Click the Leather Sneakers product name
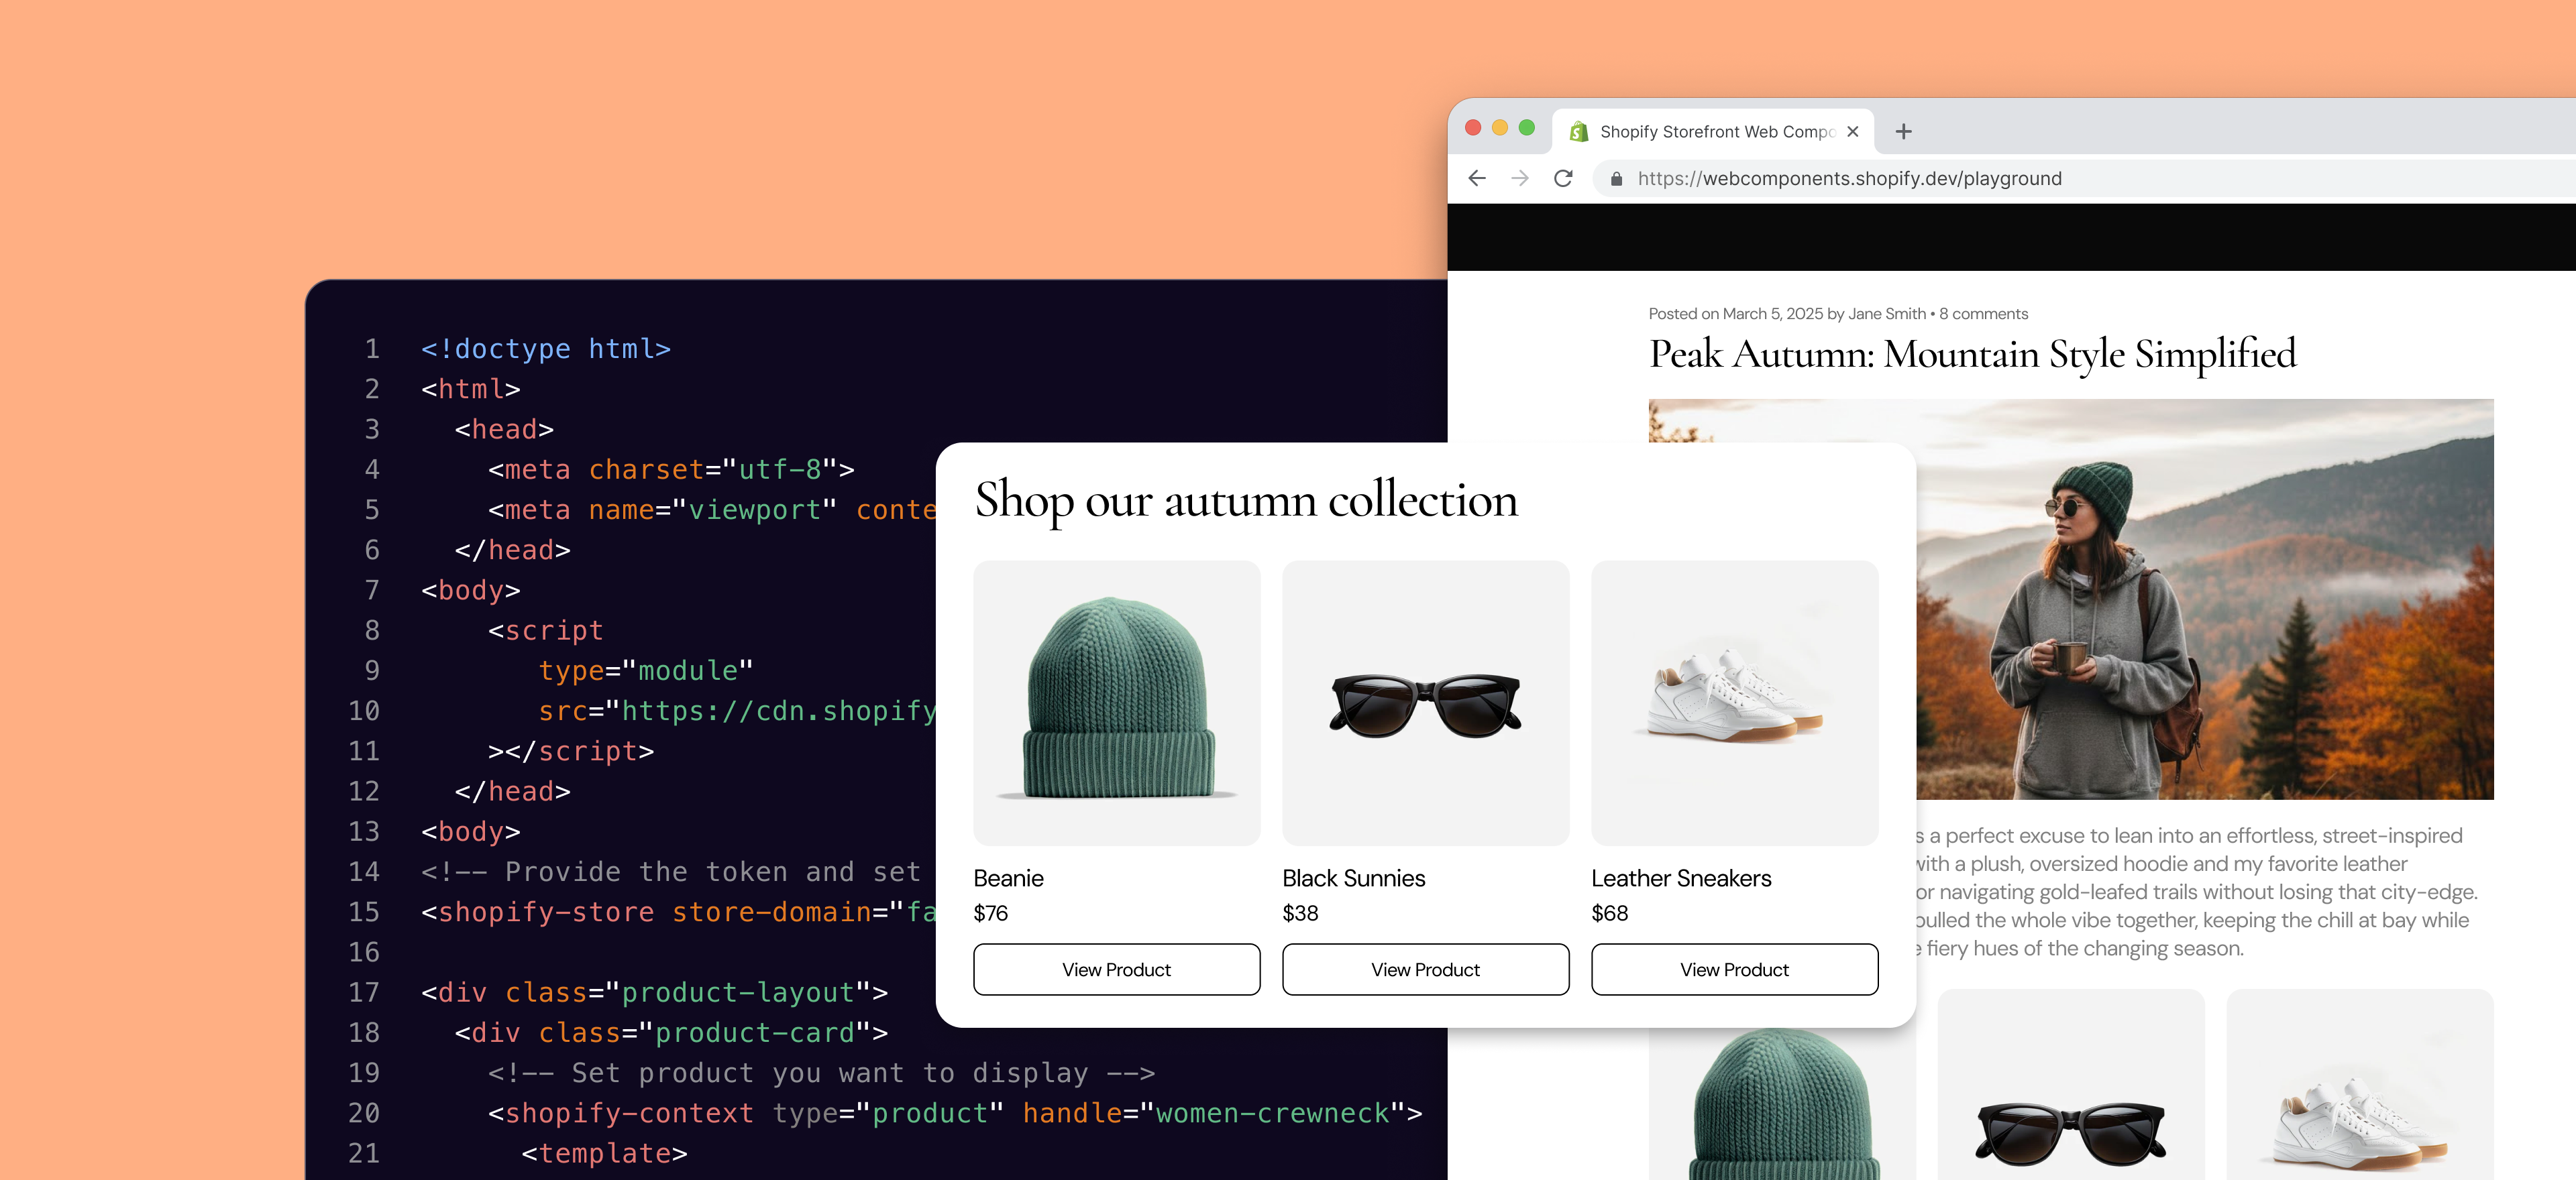Viewport: 2576px width, 1180px height. (x=1681, y=878)
